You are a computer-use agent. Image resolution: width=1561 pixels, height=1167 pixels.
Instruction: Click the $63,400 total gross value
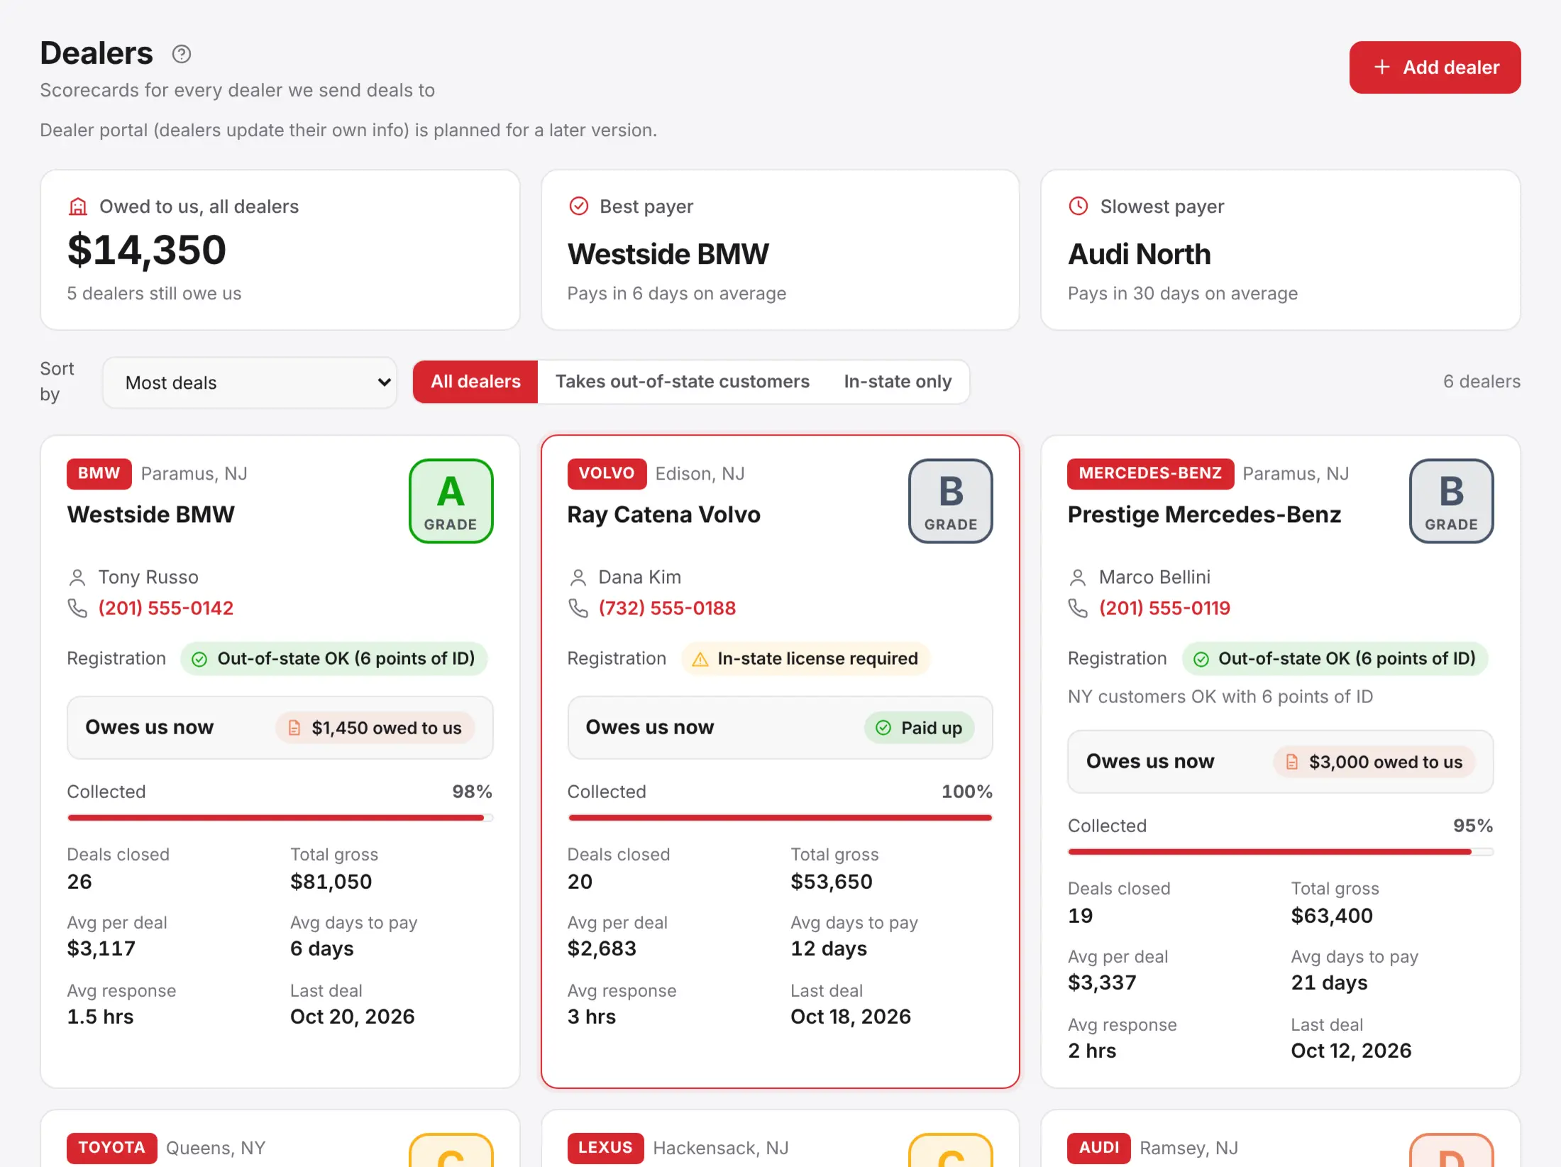coord(1332,916)
